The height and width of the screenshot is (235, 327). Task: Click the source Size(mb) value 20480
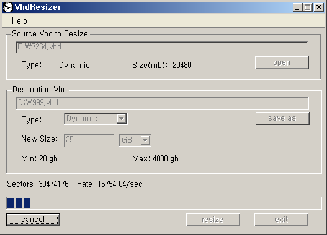click(x=182, y=65)
